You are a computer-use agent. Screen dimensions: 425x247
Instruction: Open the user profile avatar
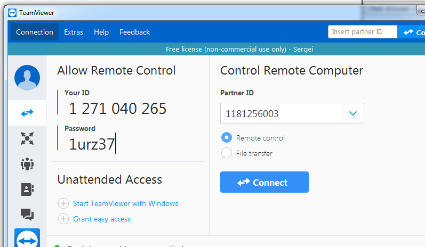27,78
